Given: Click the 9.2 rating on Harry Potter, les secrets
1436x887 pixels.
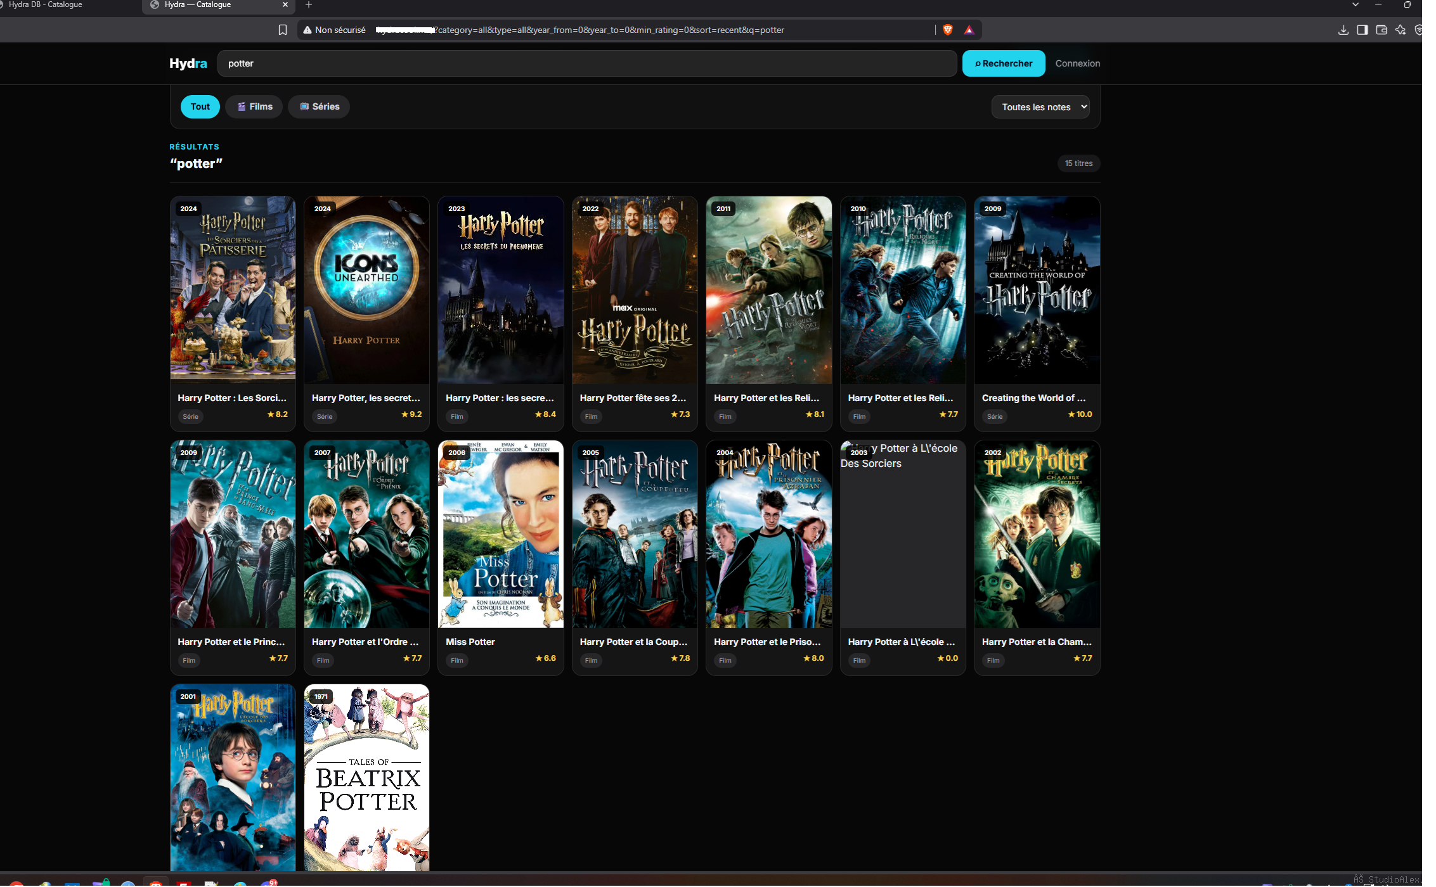Looking at the screenshot, I should 411,414.
